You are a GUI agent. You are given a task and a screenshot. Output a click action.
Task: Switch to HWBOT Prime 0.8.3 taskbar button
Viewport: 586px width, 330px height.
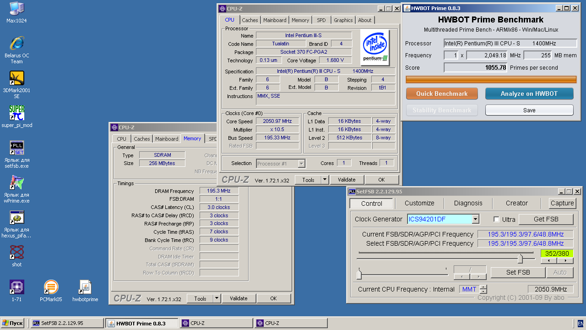click(142, 323)
